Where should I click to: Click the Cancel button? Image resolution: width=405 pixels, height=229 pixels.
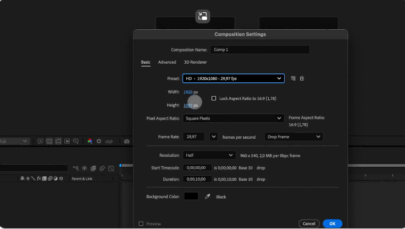pos(309,224)
